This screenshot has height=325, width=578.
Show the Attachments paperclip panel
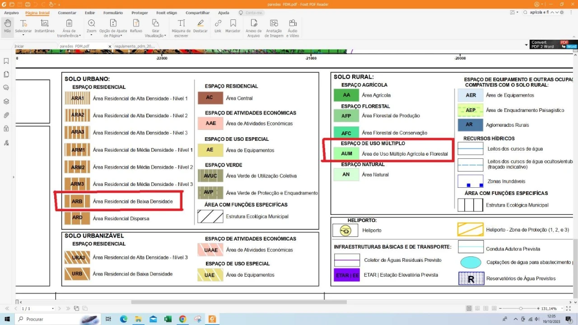[6, 115]
